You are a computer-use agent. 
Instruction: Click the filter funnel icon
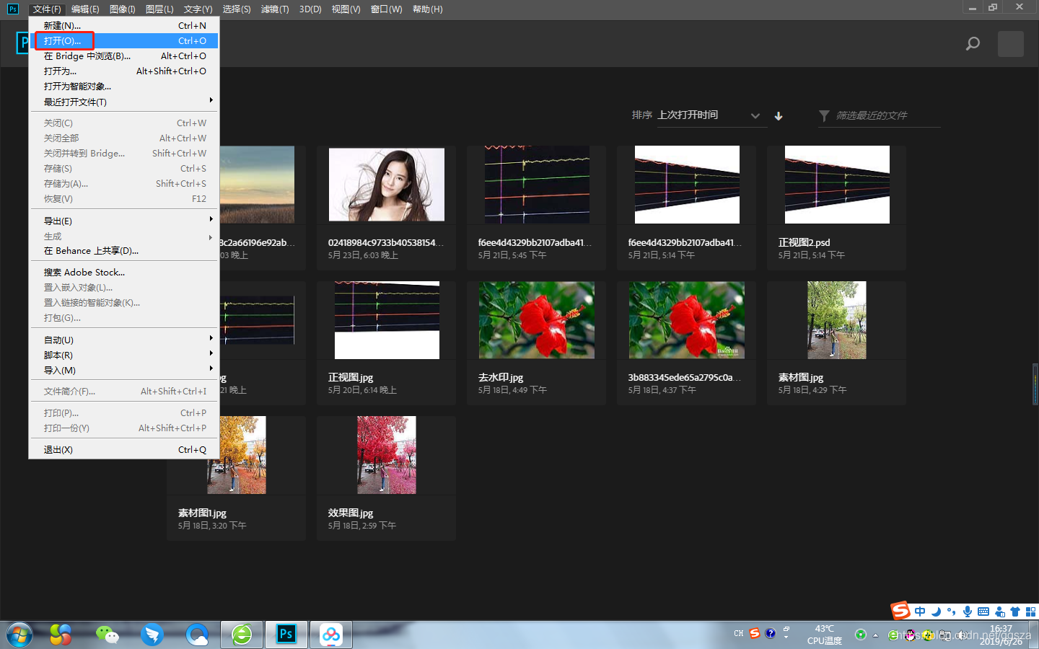[824, 115]
